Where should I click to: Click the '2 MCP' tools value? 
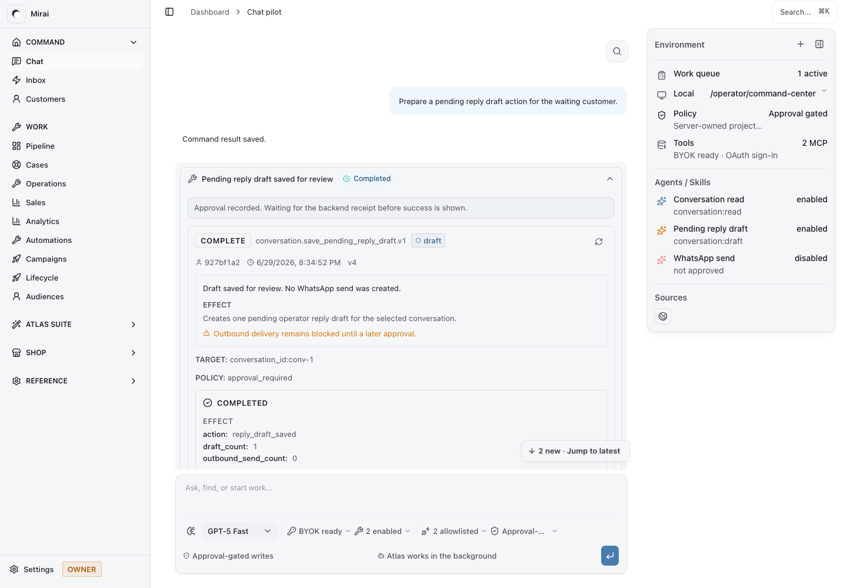coord(815,143)
